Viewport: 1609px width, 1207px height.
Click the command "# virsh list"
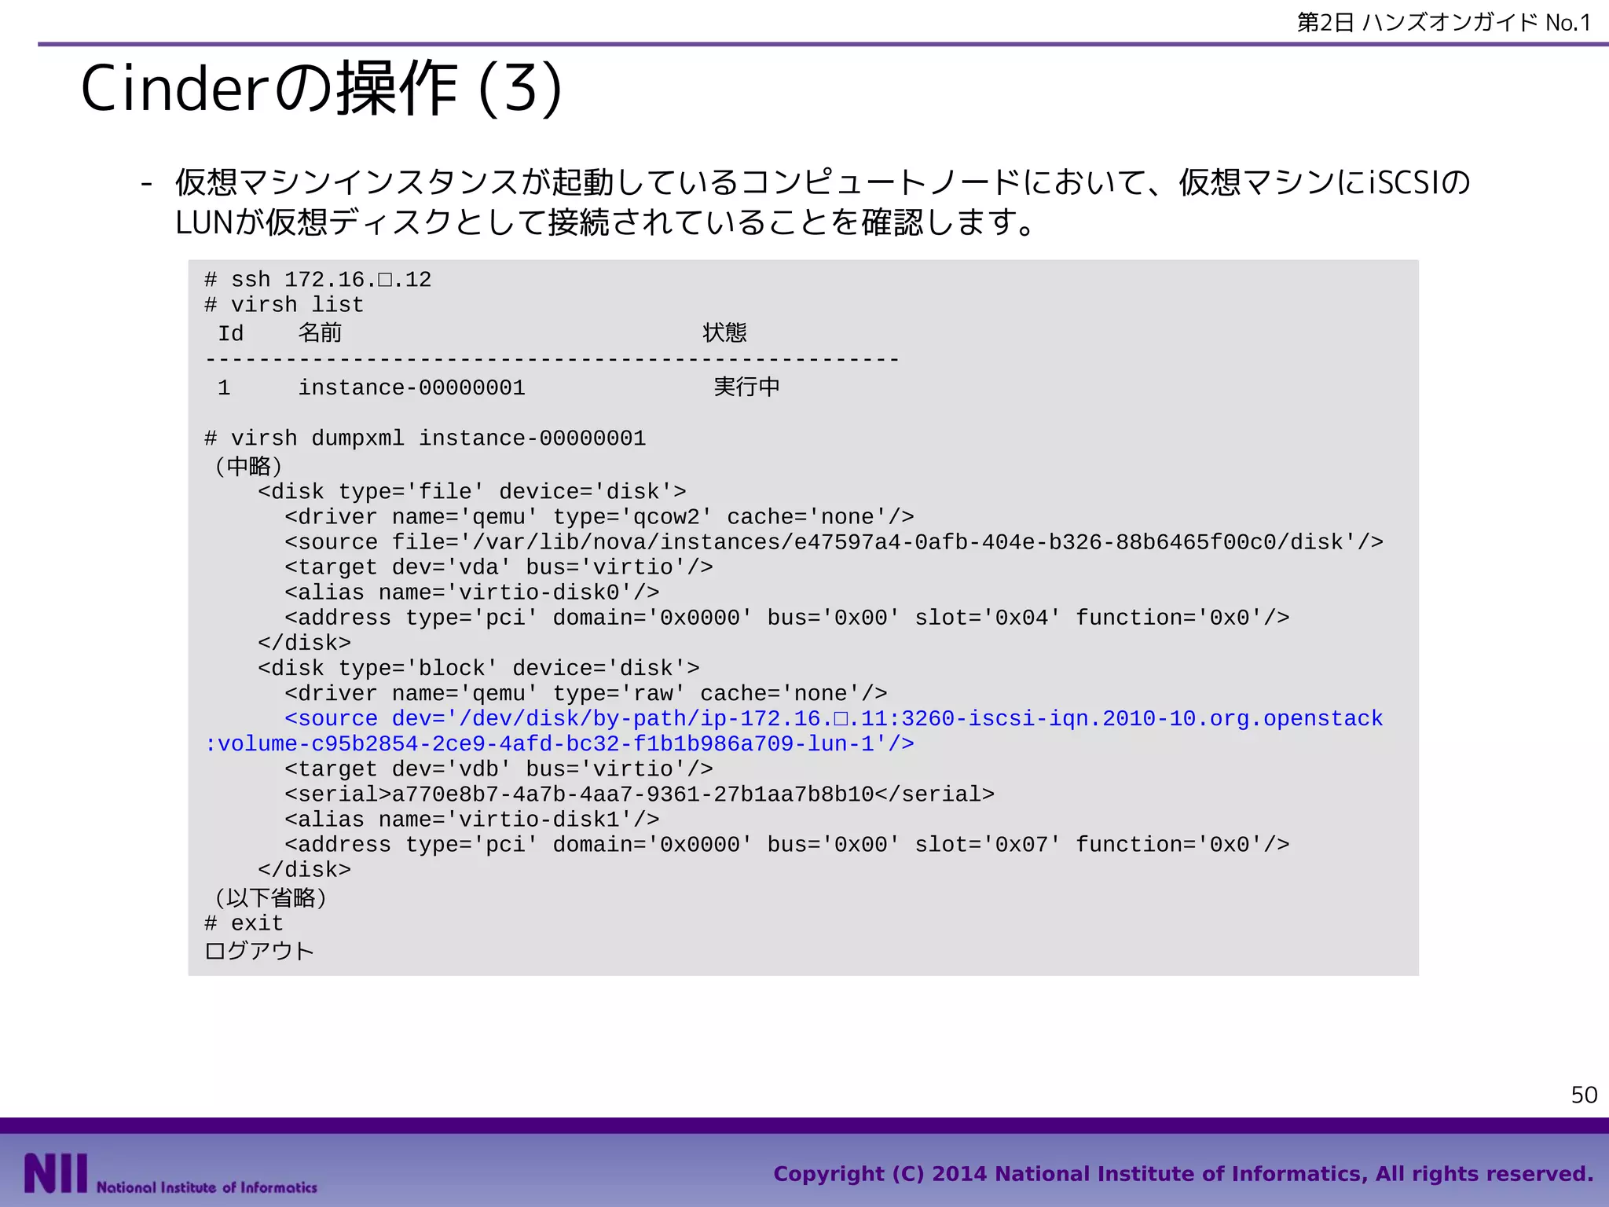284,305
